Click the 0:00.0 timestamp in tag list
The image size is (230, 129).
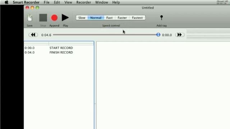pyautogui.click(x=29, y=48)
